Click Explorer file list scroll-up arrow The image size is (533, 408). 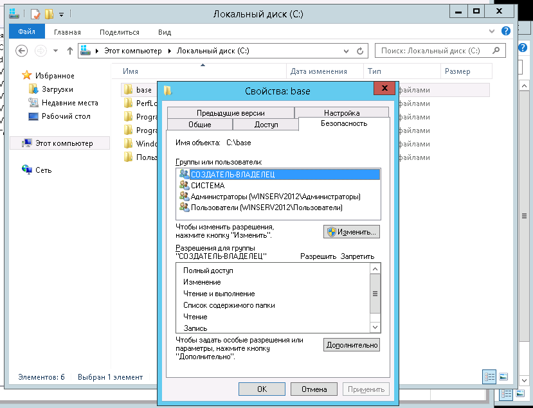coord(524,86)
